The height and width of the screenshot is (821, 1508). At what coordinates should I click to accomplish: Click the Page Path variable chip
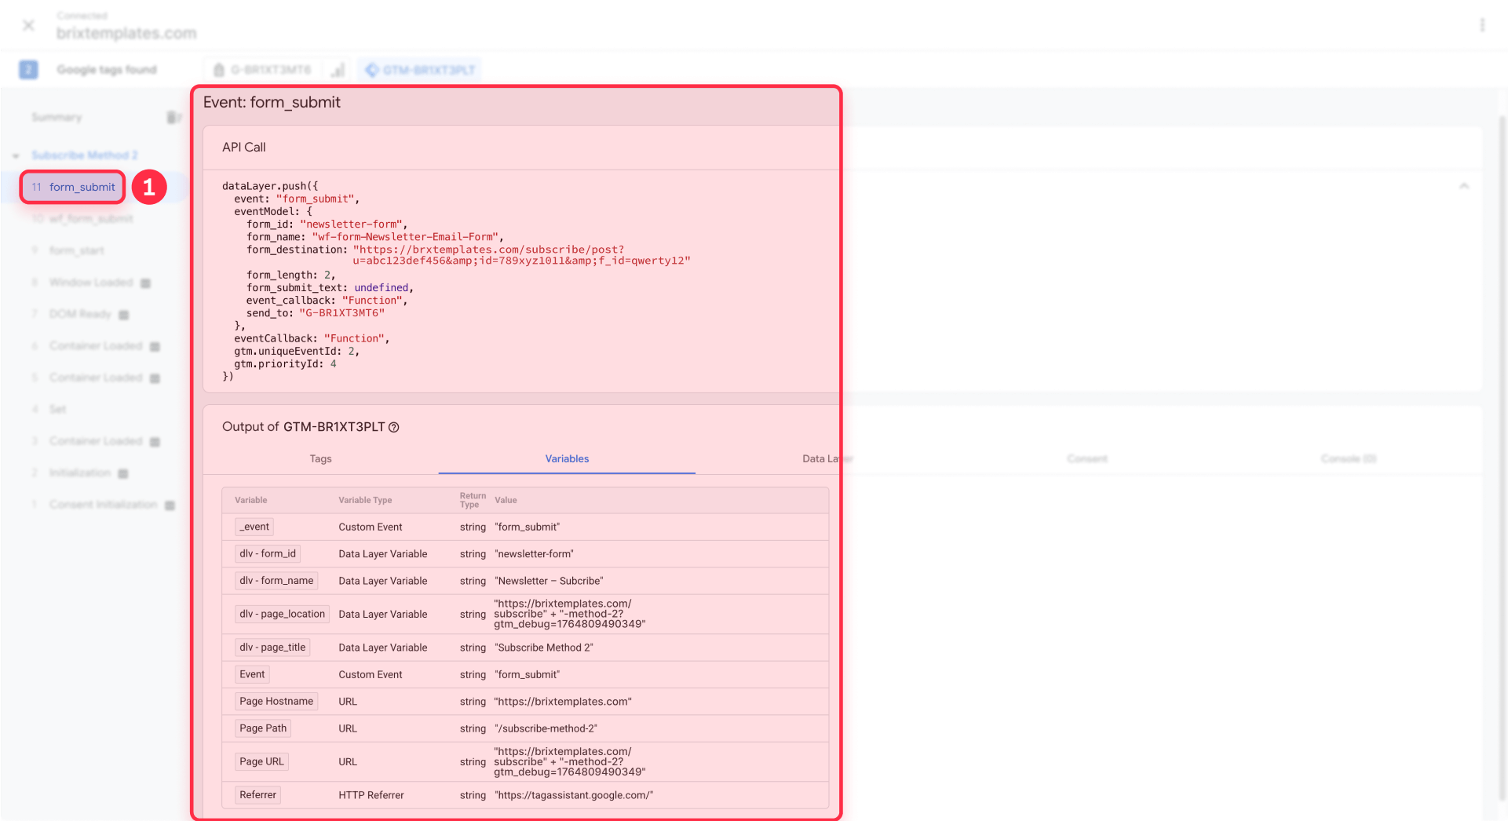tap(263, 728)
